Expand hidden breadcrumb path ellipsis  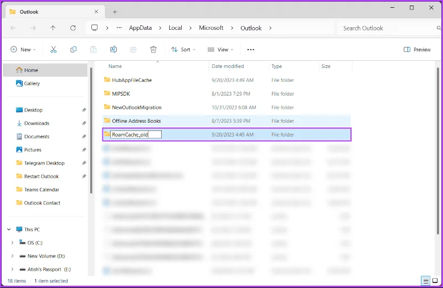click(x=119, y=28)
